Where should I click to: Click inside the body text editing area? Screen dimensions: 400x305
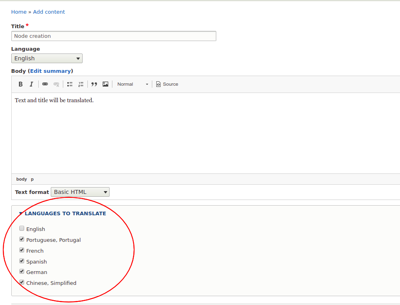[205, 133]
